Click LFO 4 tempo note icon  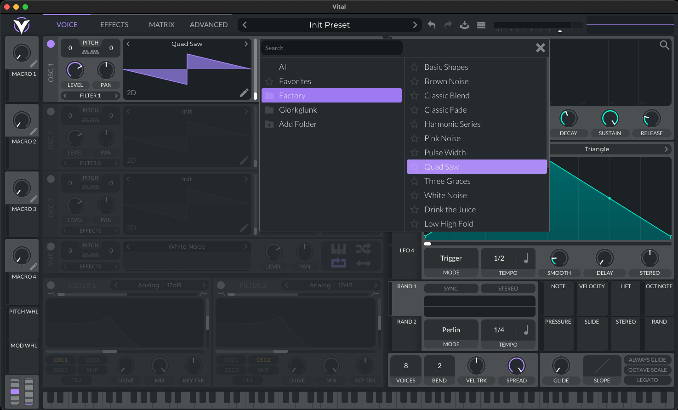click(x=526, y=258)
